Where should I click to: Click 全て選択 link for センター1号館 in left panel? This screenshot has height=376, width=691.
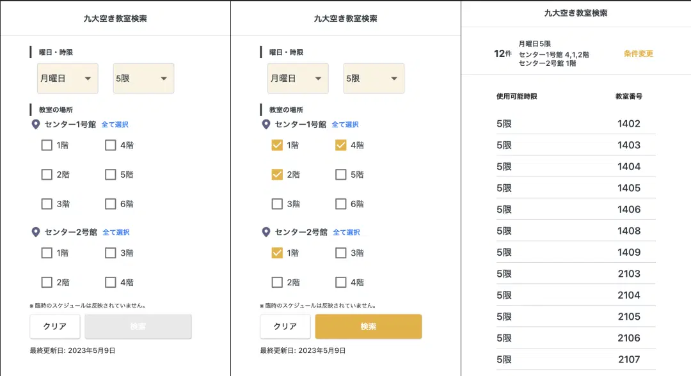coord(115,125)
